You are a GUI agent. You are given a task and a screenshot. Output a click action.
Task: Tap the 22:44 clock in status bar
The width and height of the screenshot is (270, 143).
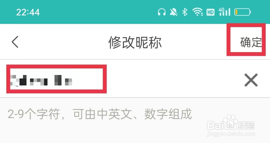click(x=28, y=12)
